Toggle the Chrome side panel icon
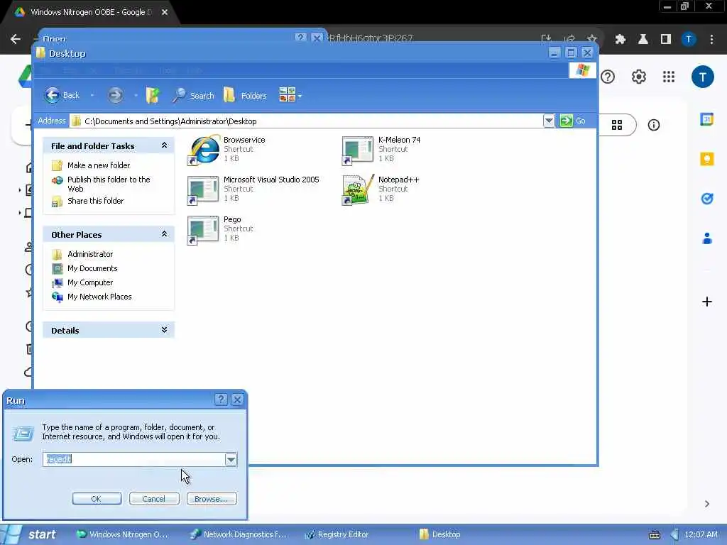Screen dimensions: 727x545 666,40
